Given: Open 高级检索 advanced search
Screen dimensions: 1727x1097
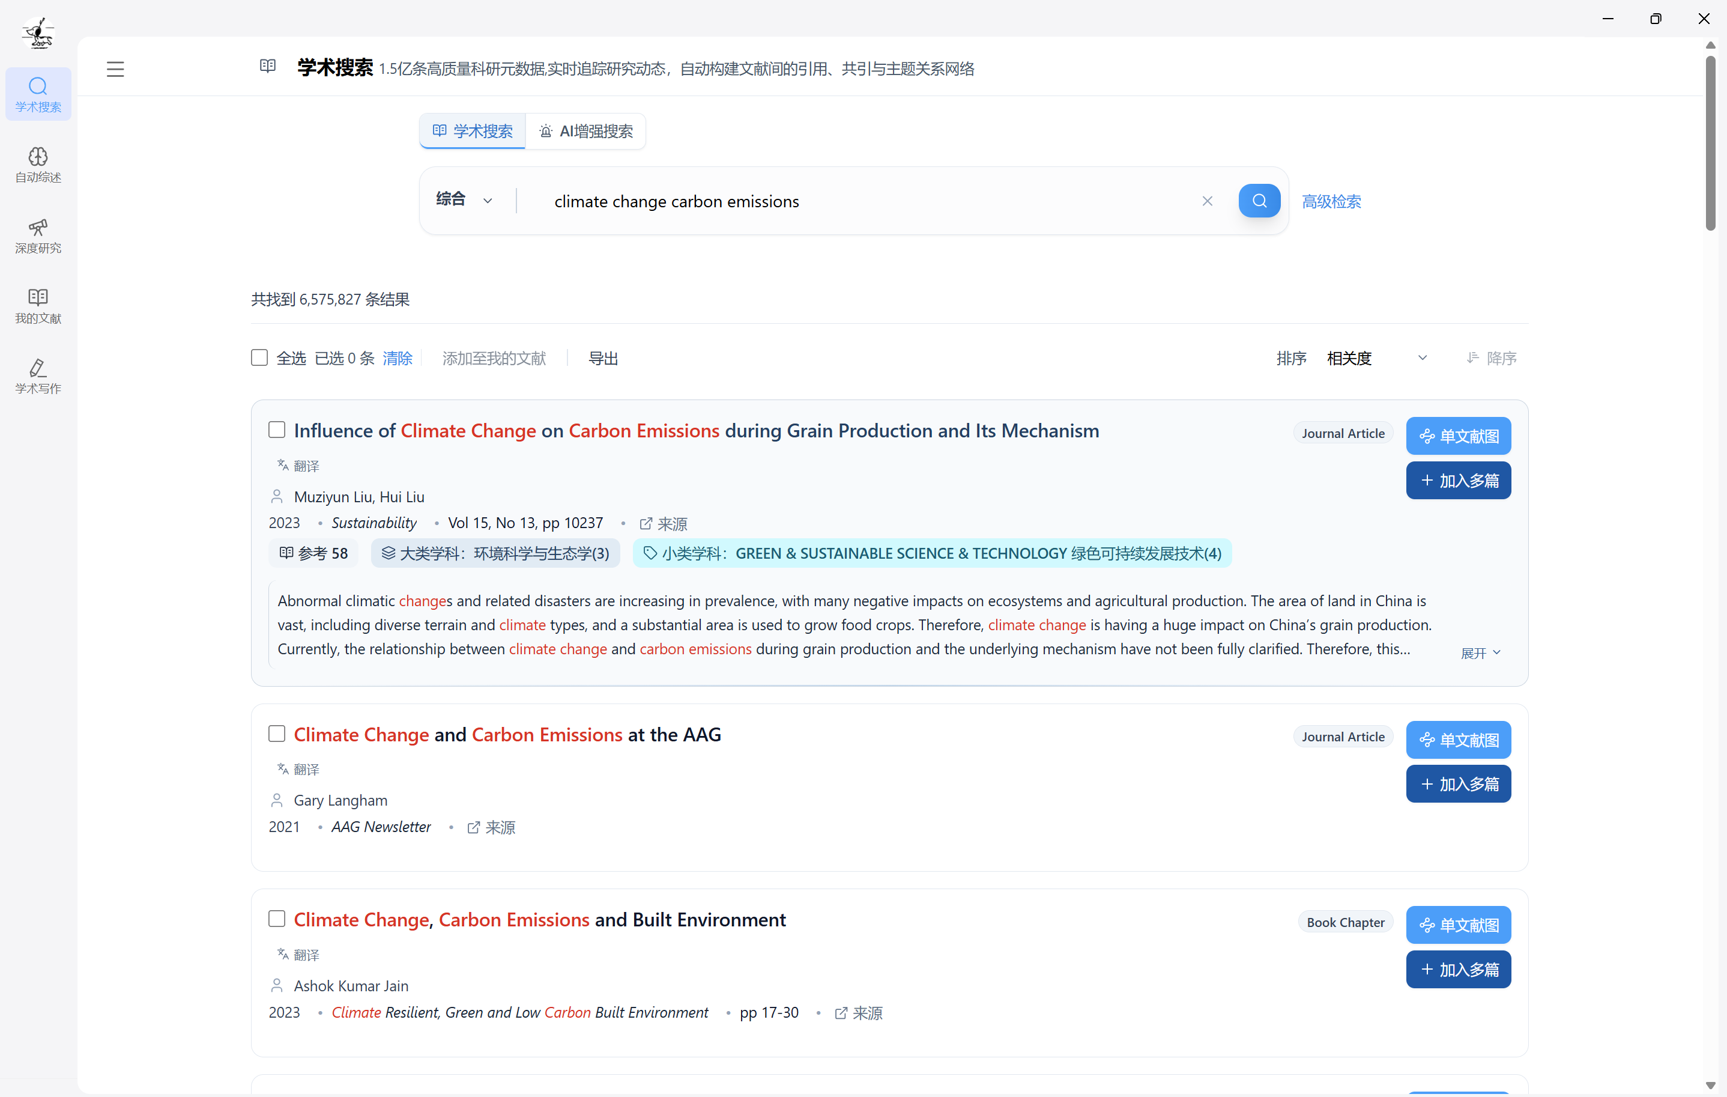Looking at the screenshot, I should coord(1331,201).
